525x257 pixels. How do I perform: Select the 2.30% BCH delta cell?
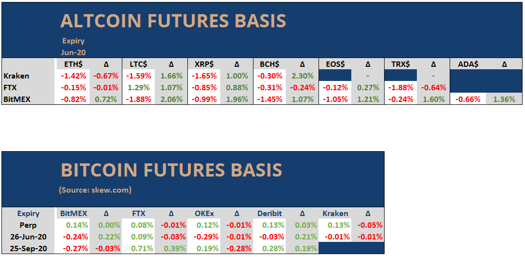point(302,76)
